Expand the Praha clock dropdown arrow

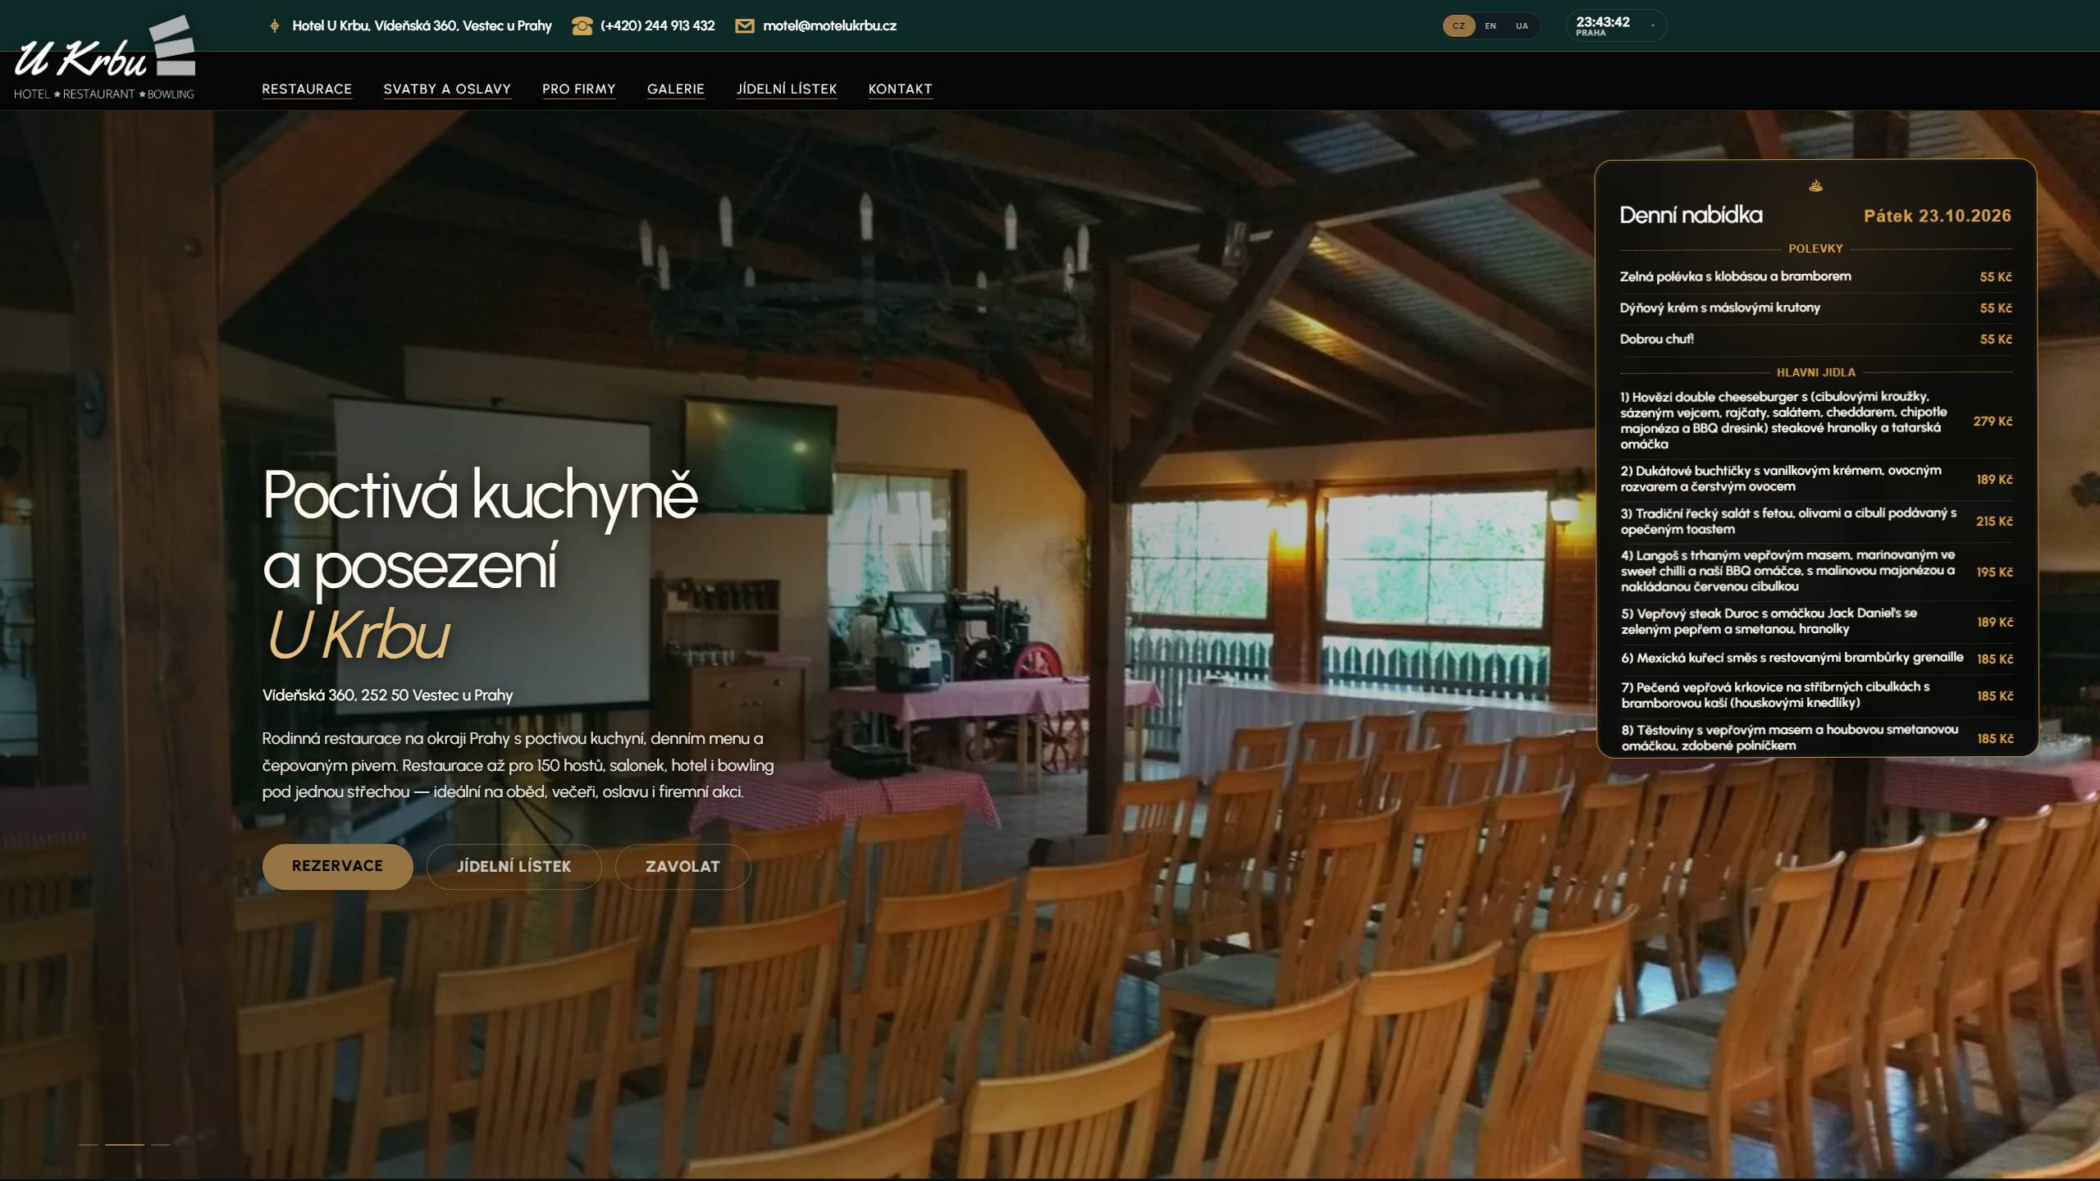[1653, 26]
